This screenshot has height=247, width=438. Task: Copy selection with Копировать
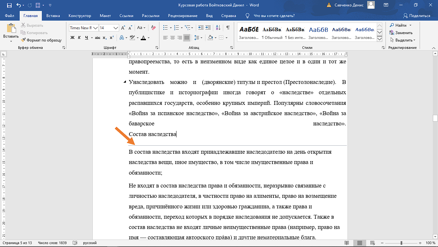[x=34, y=33]
